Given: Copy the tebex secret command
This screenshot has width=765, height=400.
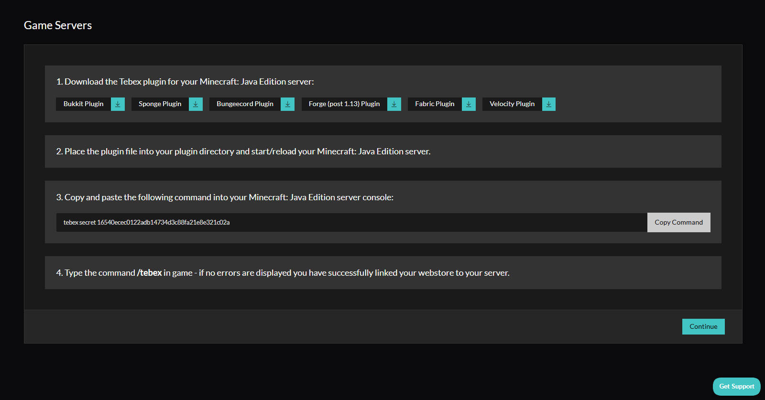Looking at the screenshot, I should click(679, 222).
